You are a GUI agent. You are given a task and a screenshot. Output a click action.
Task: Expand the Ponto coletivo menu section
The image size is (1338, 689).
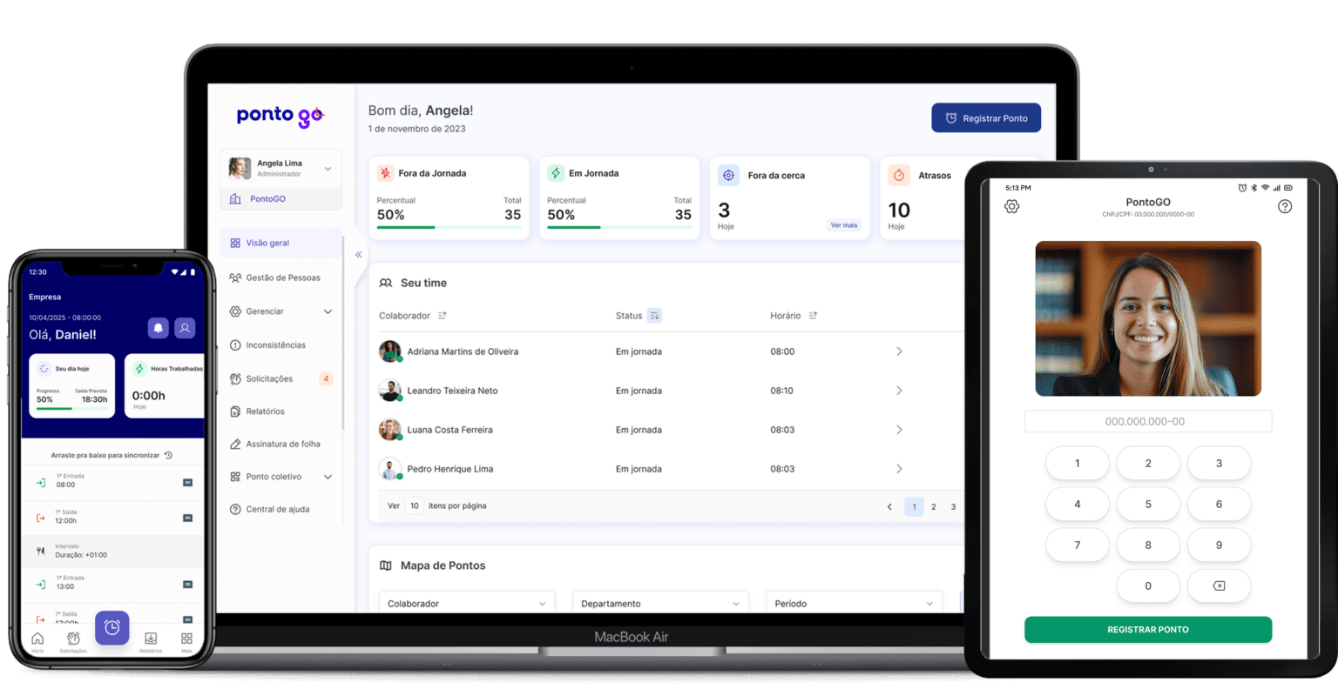[x=328, y=477]
